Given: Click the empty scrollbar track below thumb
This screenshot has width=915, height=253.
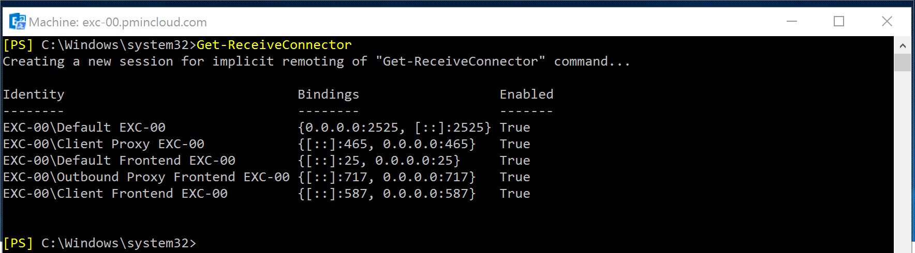Looking at the screenshot, I should tap(903, 160).
